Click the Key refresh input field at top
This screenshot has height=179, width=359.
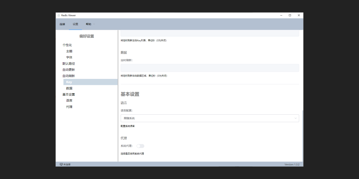point(210,33)
